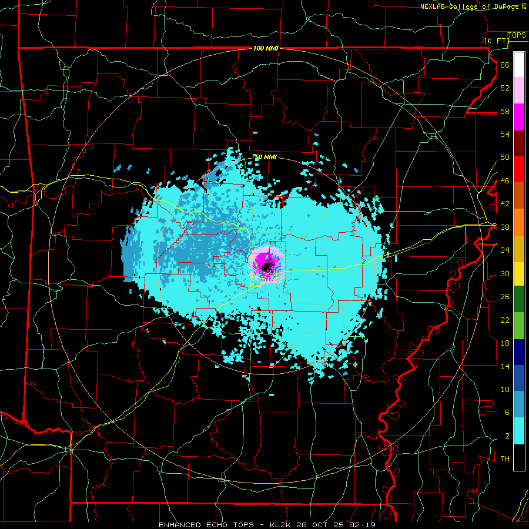This screenshot has height=529, width=529.
Task: Click the dark orange legend swatch
Action: [x=519, y=196]
